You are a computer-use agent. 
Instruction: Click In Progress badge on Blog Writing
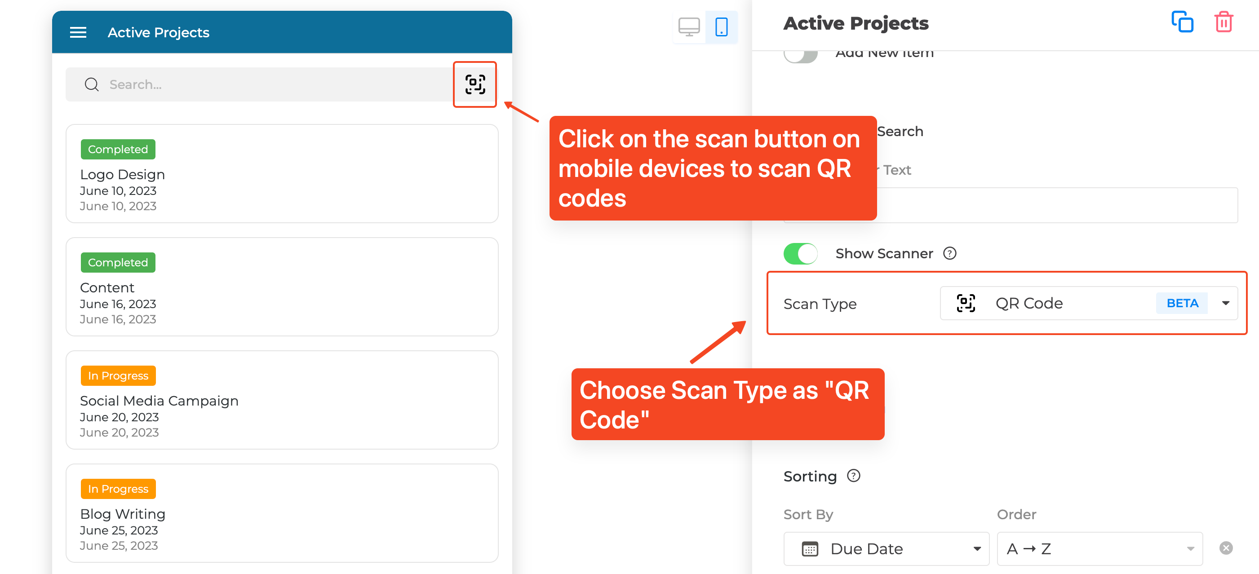click(118, 489)
